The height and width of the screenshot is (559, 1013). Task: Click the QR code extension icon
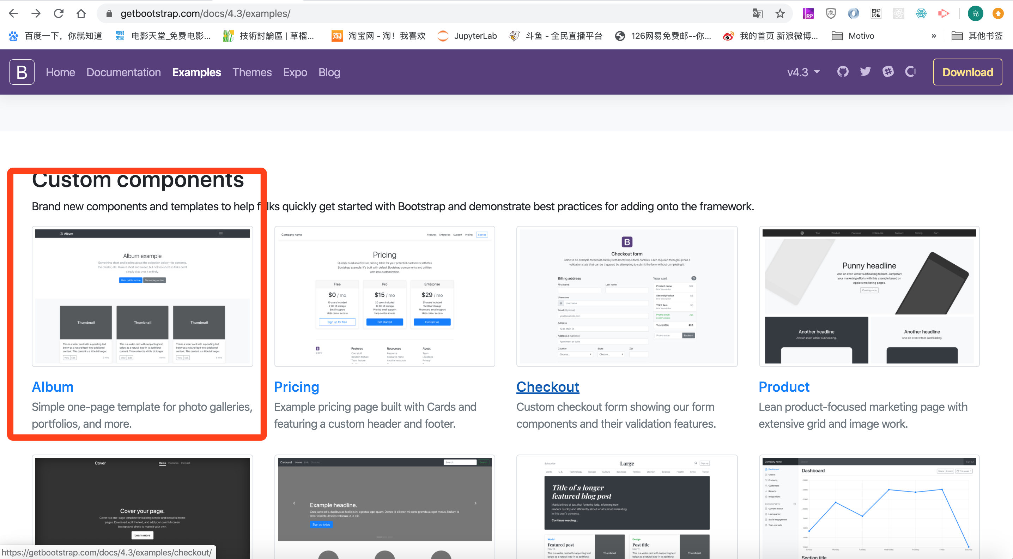coord(876,14)
